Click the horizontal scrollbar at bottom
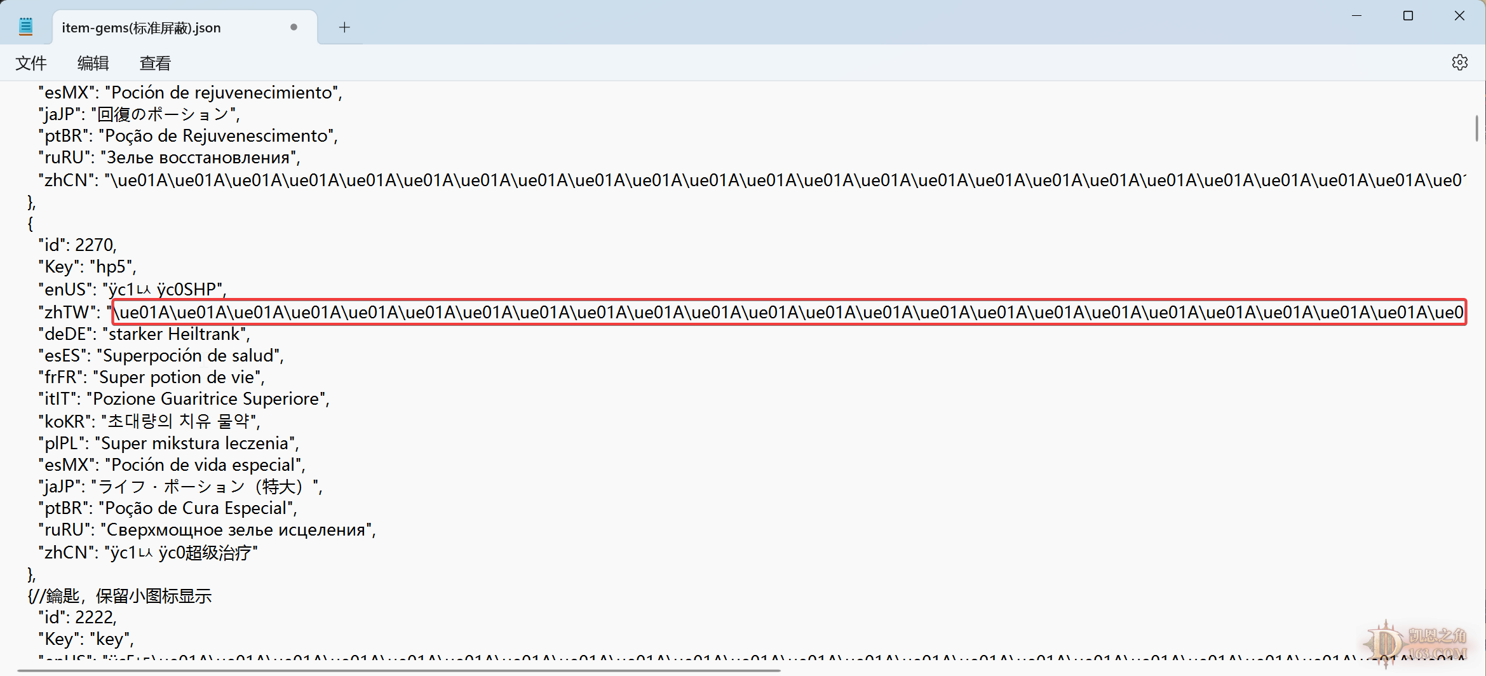Viewport: 1486px width, 676px height. tap(398, 670)
